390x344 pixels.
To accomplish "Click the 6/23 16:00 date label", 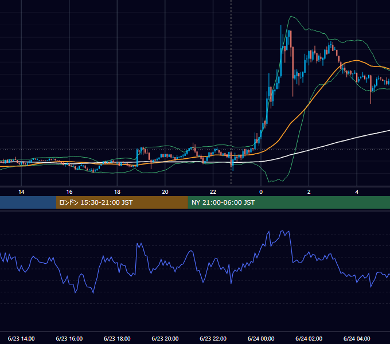I will pyautogui.click(x=69, y=338).
